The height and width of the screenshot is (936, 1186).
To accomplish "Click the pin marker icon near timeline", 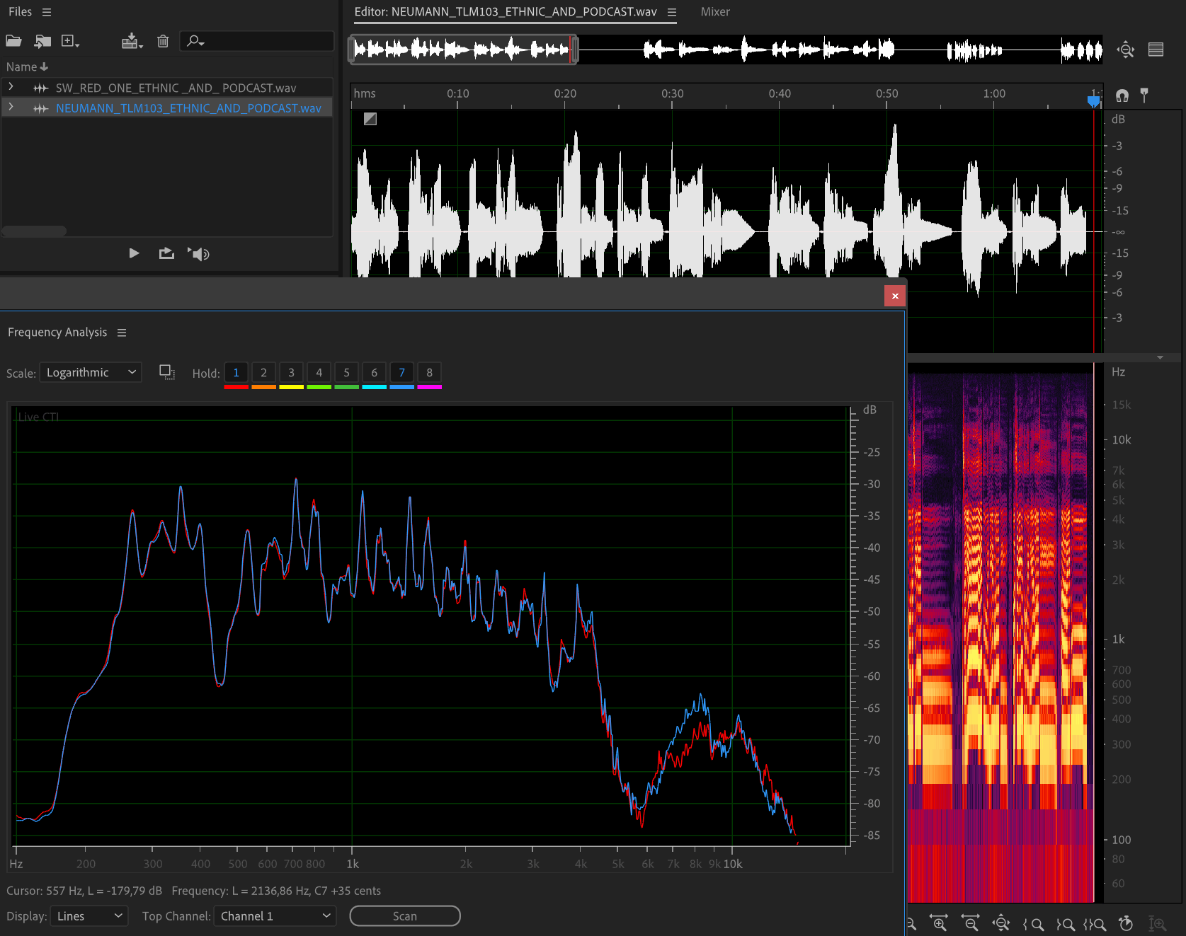I will tap(1144, 96).
